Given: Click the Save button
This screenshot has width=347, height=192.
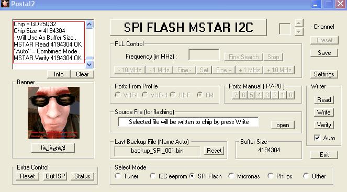Looking at the screenshot, I should [324, 53].
